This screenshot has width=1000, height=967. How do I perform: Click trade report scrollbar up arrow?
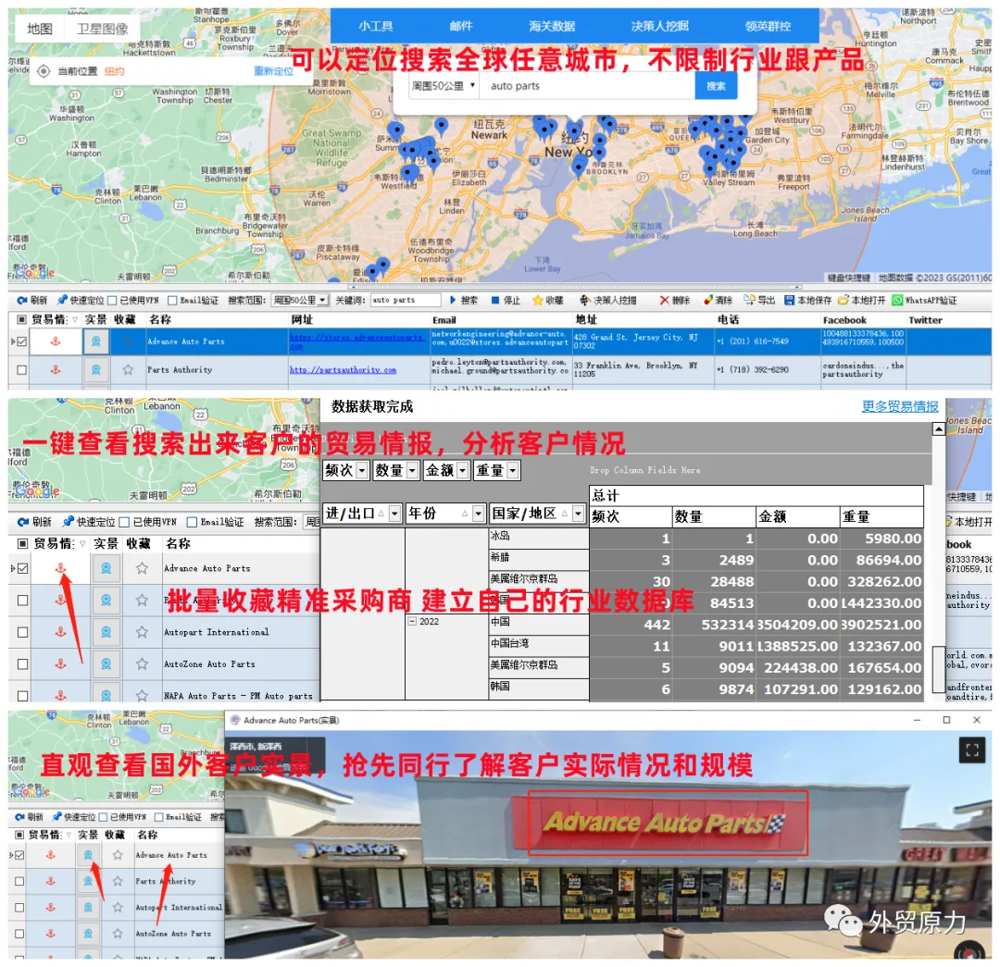938,429
